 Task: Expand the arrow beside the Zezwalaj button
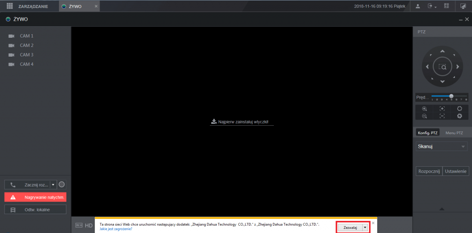(365, 227)
